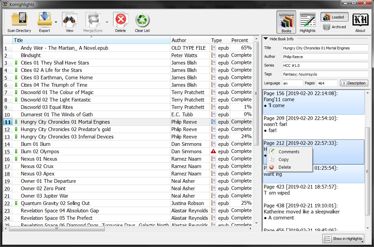Select the Loaded books toggle
Screen dimensions: 374x247
coord(334,17)
